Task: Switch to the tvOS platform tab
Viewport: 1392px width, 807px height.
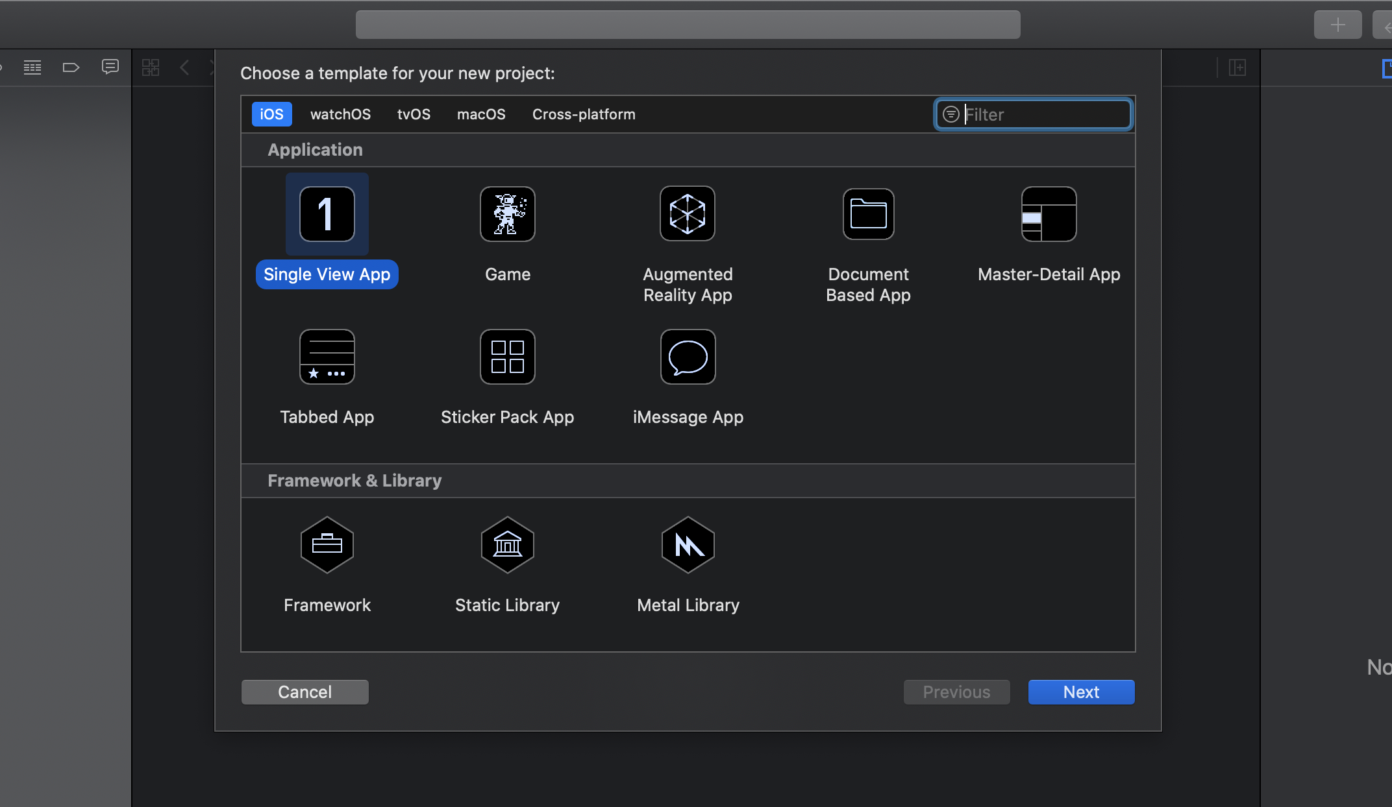Action: click(x=414, y=114)
